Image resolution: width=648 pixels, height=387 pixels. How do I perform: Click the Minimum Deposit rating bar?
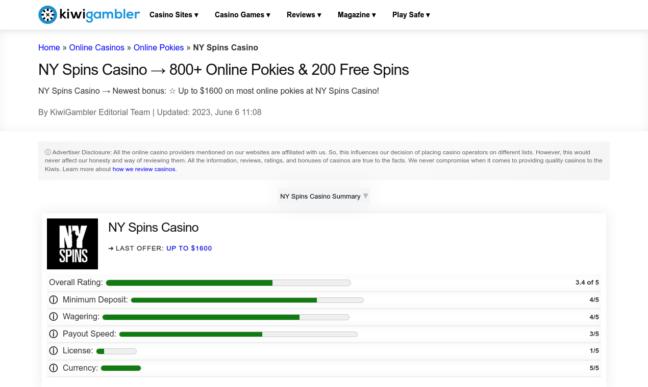coord(247,300)
